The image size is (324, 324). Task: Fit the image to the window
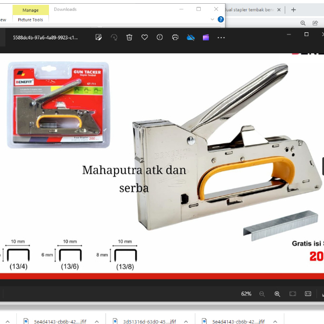(x=293, y=294)
